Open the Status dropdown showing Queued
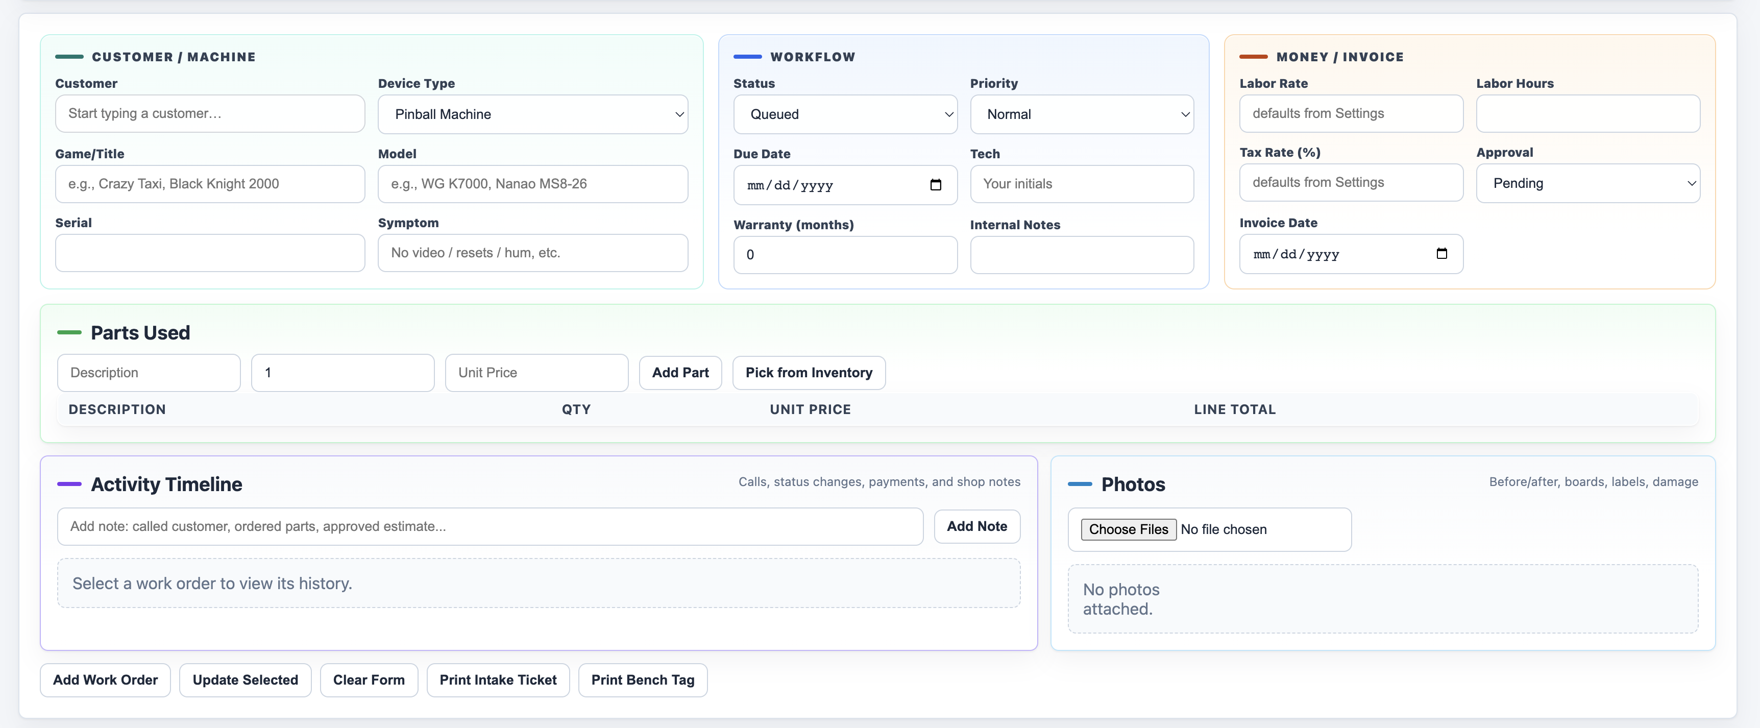 tap(845, 114)
